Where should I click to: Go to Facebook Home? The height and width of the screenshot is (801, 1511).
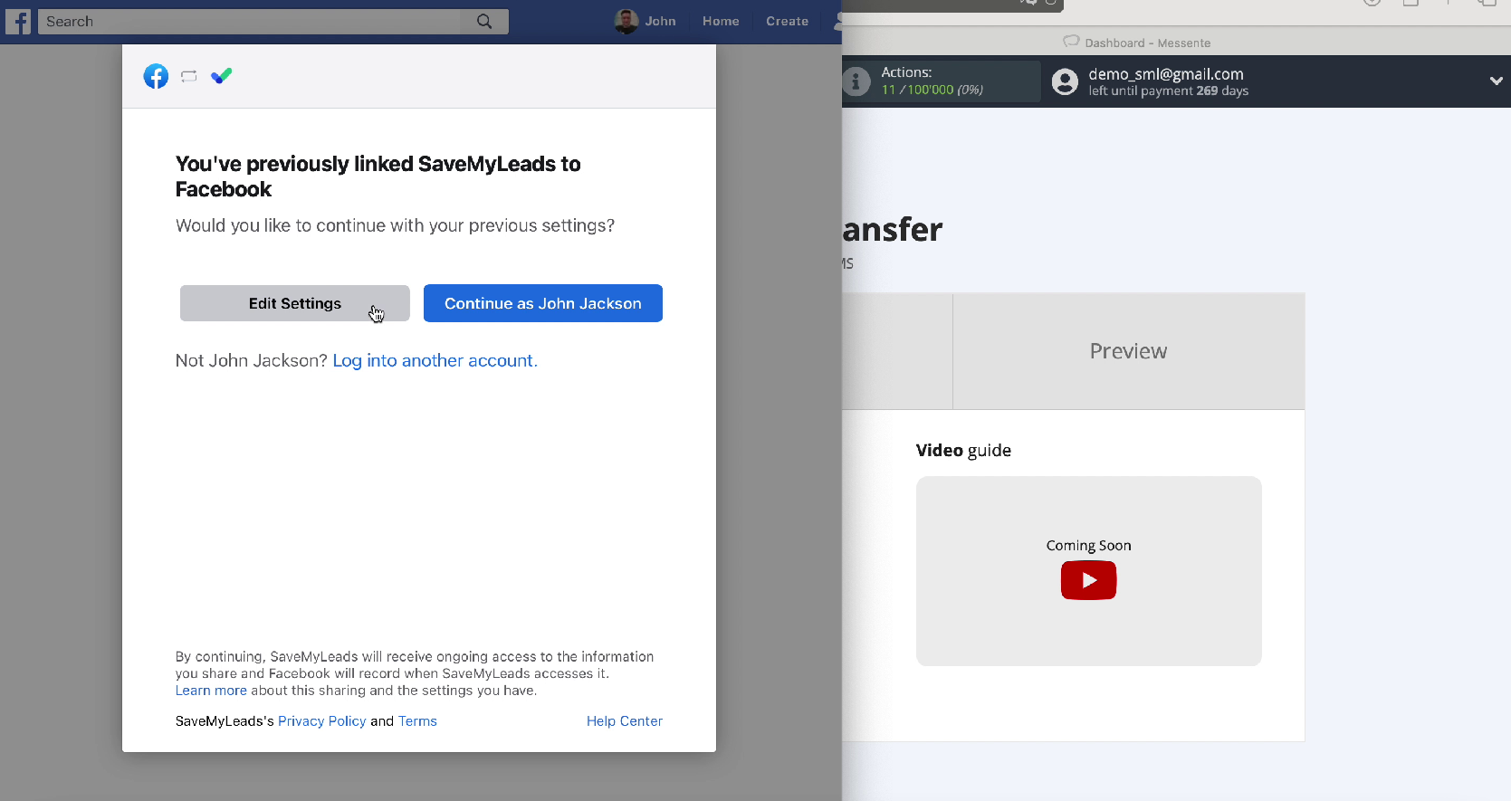pyautogui.click(x=721, y=21)
